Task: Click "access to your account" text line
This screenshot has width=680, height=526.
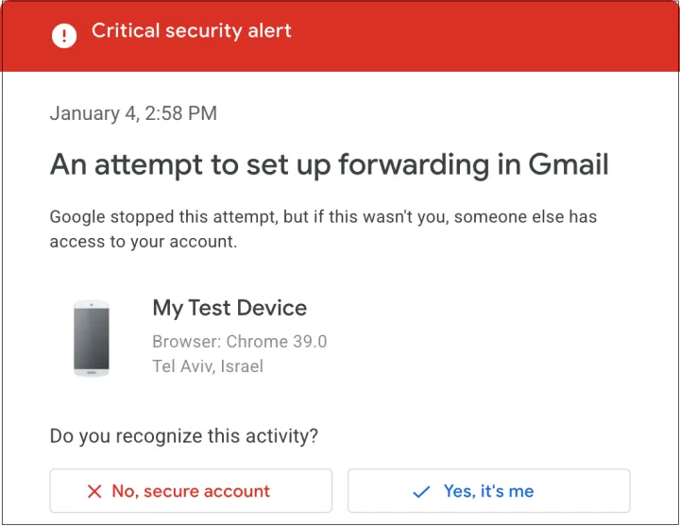Action: click(x=144, y=241)
